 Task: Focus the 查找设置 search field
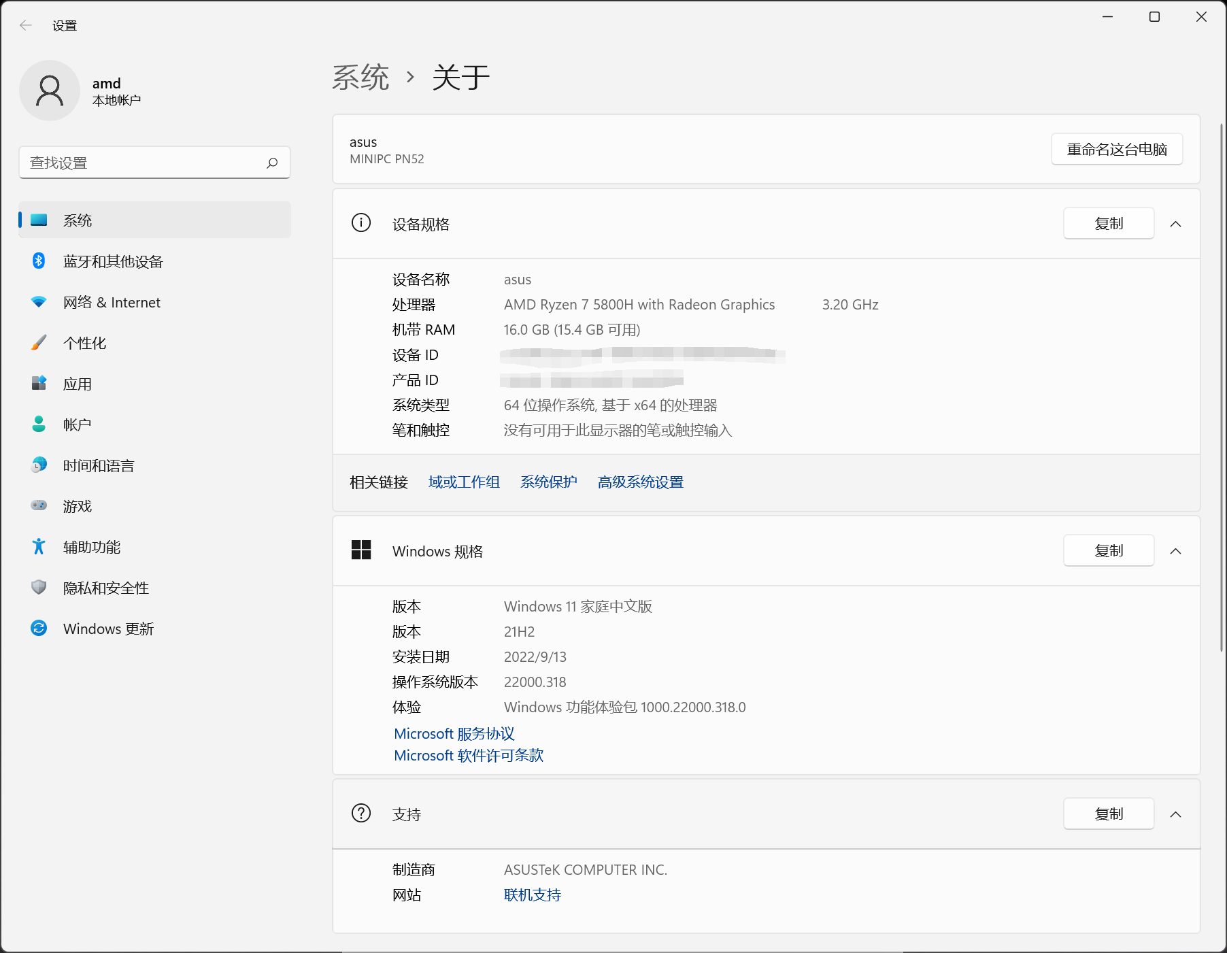(154, 163)
